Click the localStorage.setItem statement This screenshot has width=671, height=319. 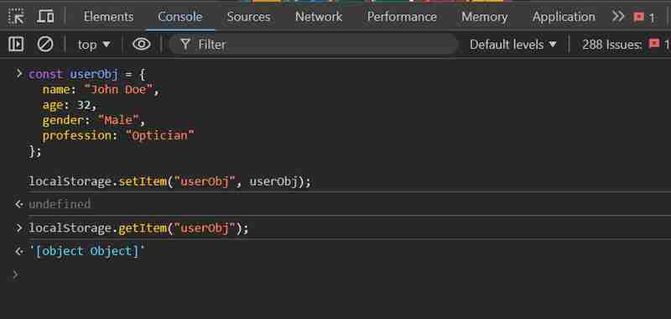(169, 181)
